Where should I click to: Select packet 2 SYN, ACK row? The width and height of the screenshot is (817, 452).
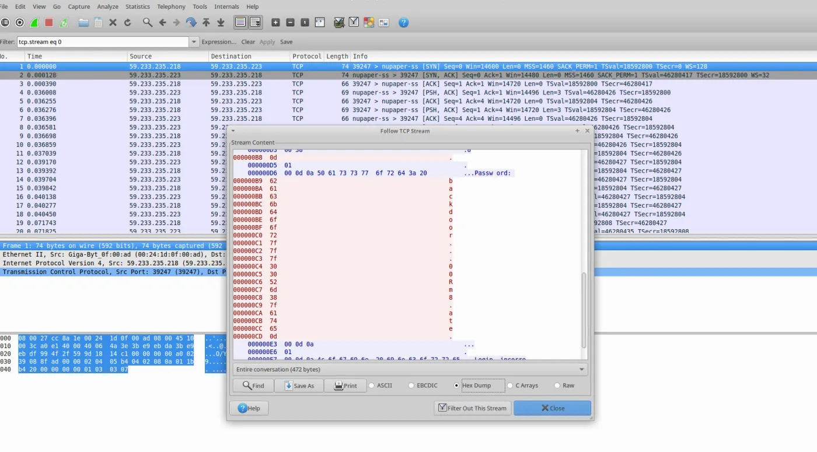(x=408, y=75)
